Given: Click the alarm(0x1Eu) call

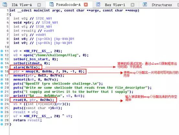Looking at the screenshot, I should click(27, 67).
